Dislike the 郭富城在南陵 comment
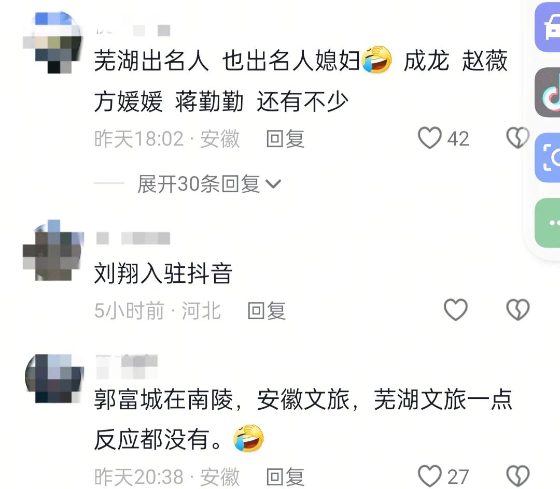This screenshot has height=489, width=560. (x=517, y=476)
